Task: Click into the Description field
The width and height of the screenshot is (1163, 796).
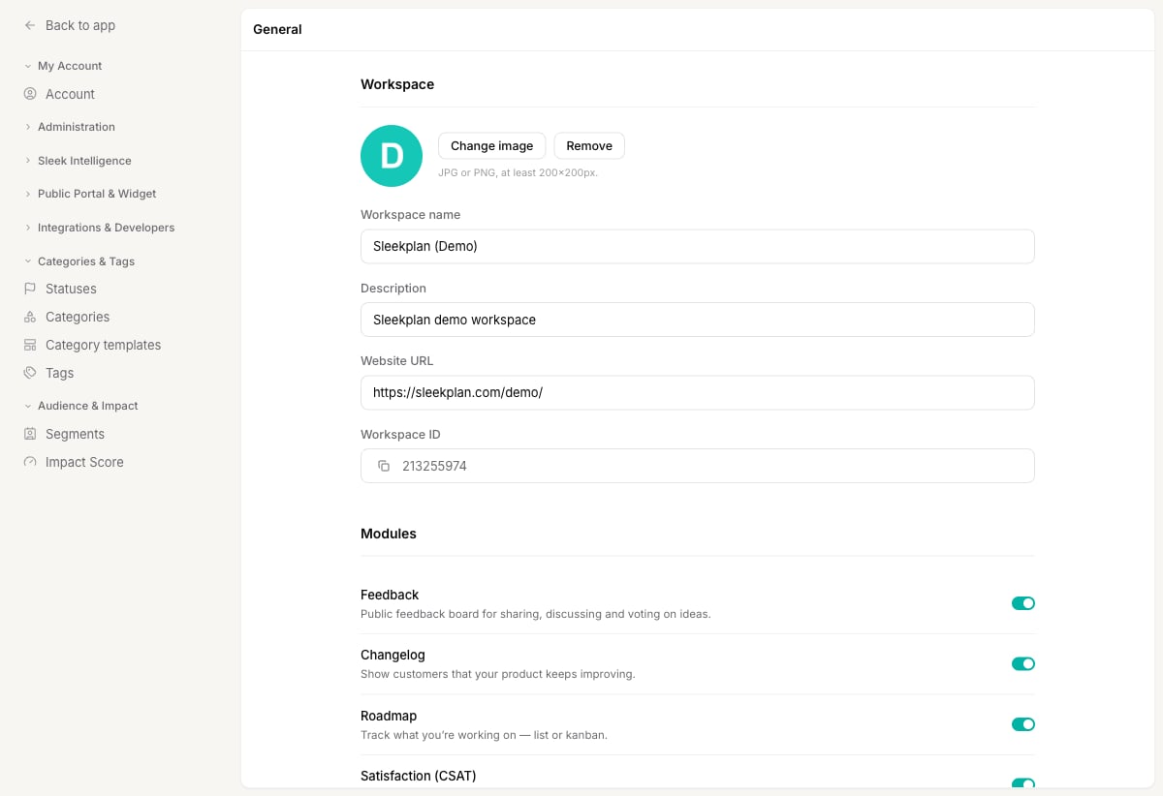Action: coord(698,320)
